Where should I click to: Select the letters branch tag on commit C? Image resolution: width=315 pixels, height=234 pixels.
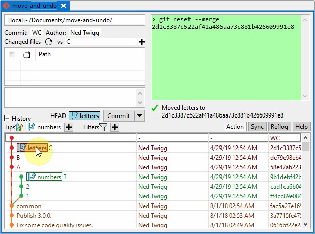[32, 148]
